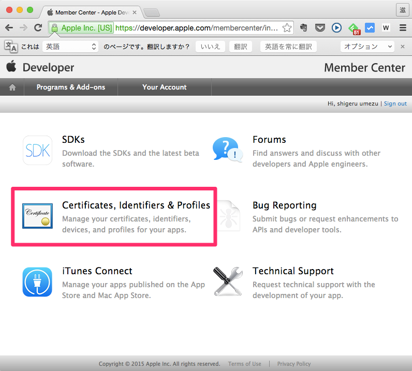412x371 pixels.
Task: Bookmark page with the star icon
Action: 287,28
